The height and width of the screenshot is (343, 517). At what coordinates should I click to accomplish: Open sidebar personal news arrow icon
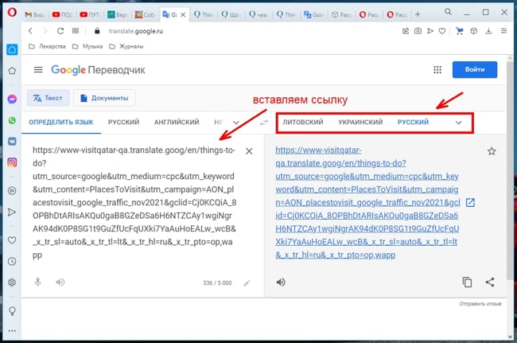12,212
